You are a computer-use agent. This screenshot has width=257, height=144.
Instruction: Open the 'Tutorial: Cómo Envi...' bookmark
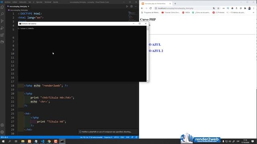(x=171, y=12)
